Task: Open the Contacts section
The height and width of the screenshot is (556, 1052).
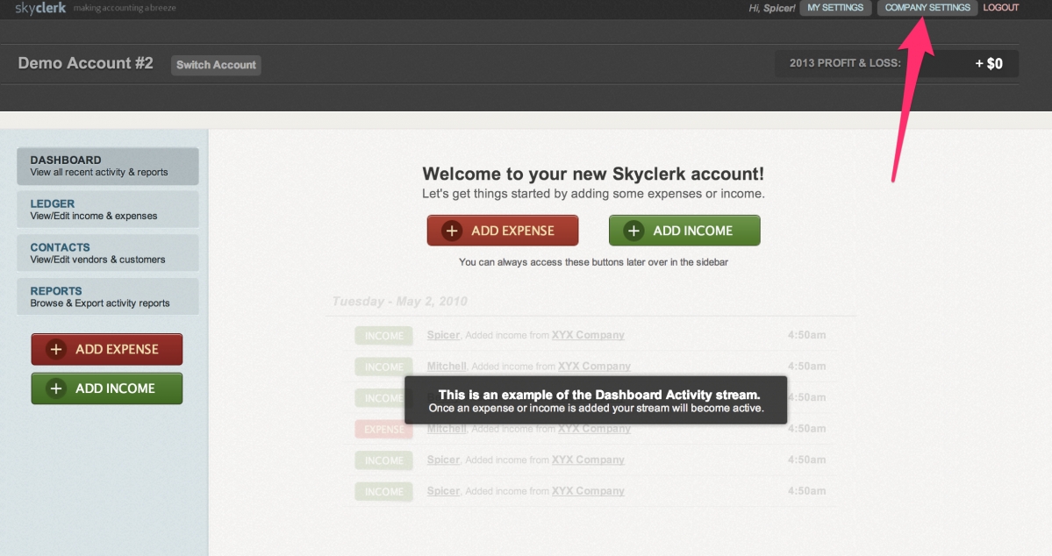Action: click(x=107, y=253)
